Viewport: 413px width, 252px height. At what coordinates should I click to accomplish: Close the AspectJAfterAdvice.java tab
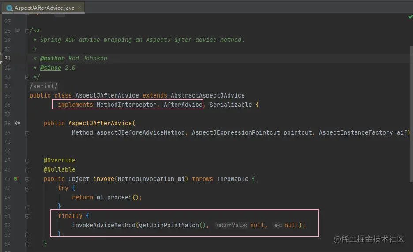coord(79,8)
